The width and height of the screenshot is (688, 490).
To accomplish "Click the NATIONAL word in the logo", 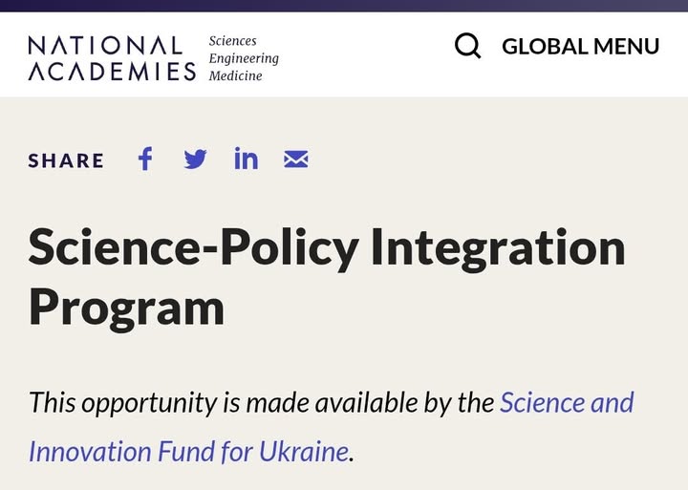I will pos(105,45).
